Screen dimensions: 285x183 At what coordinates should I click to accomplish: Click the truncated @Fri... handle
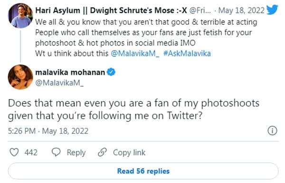click(x=200, y=10)
